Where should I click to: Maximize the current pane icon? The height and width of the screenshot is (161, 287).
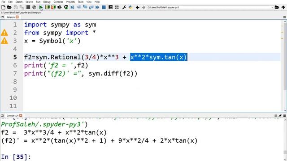click(111, 7)
